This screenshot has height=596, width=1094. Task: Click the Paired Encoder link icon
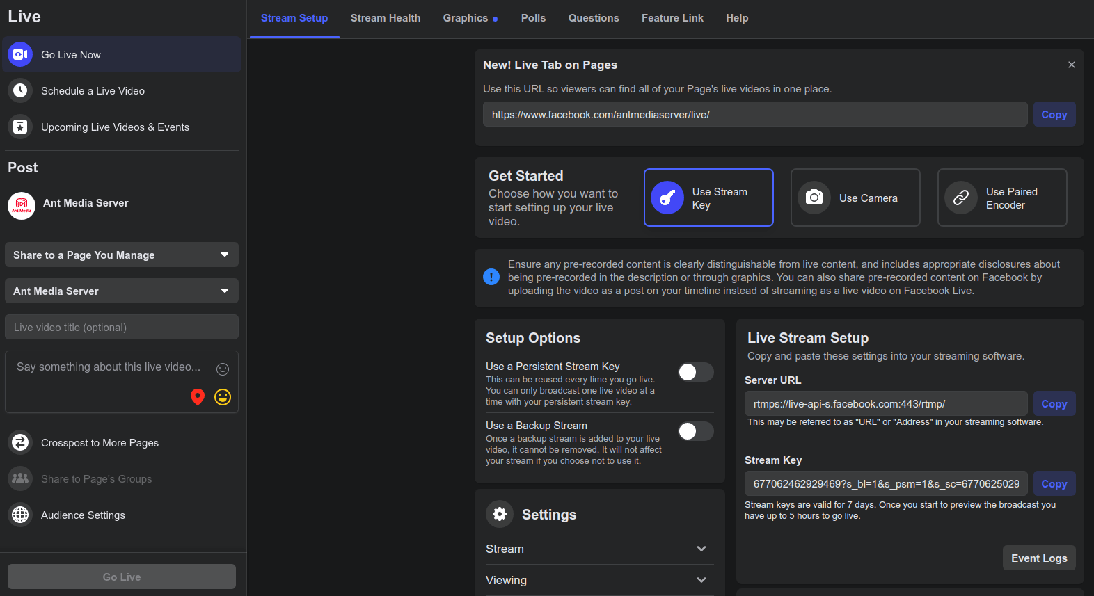(x=961, y=198)
